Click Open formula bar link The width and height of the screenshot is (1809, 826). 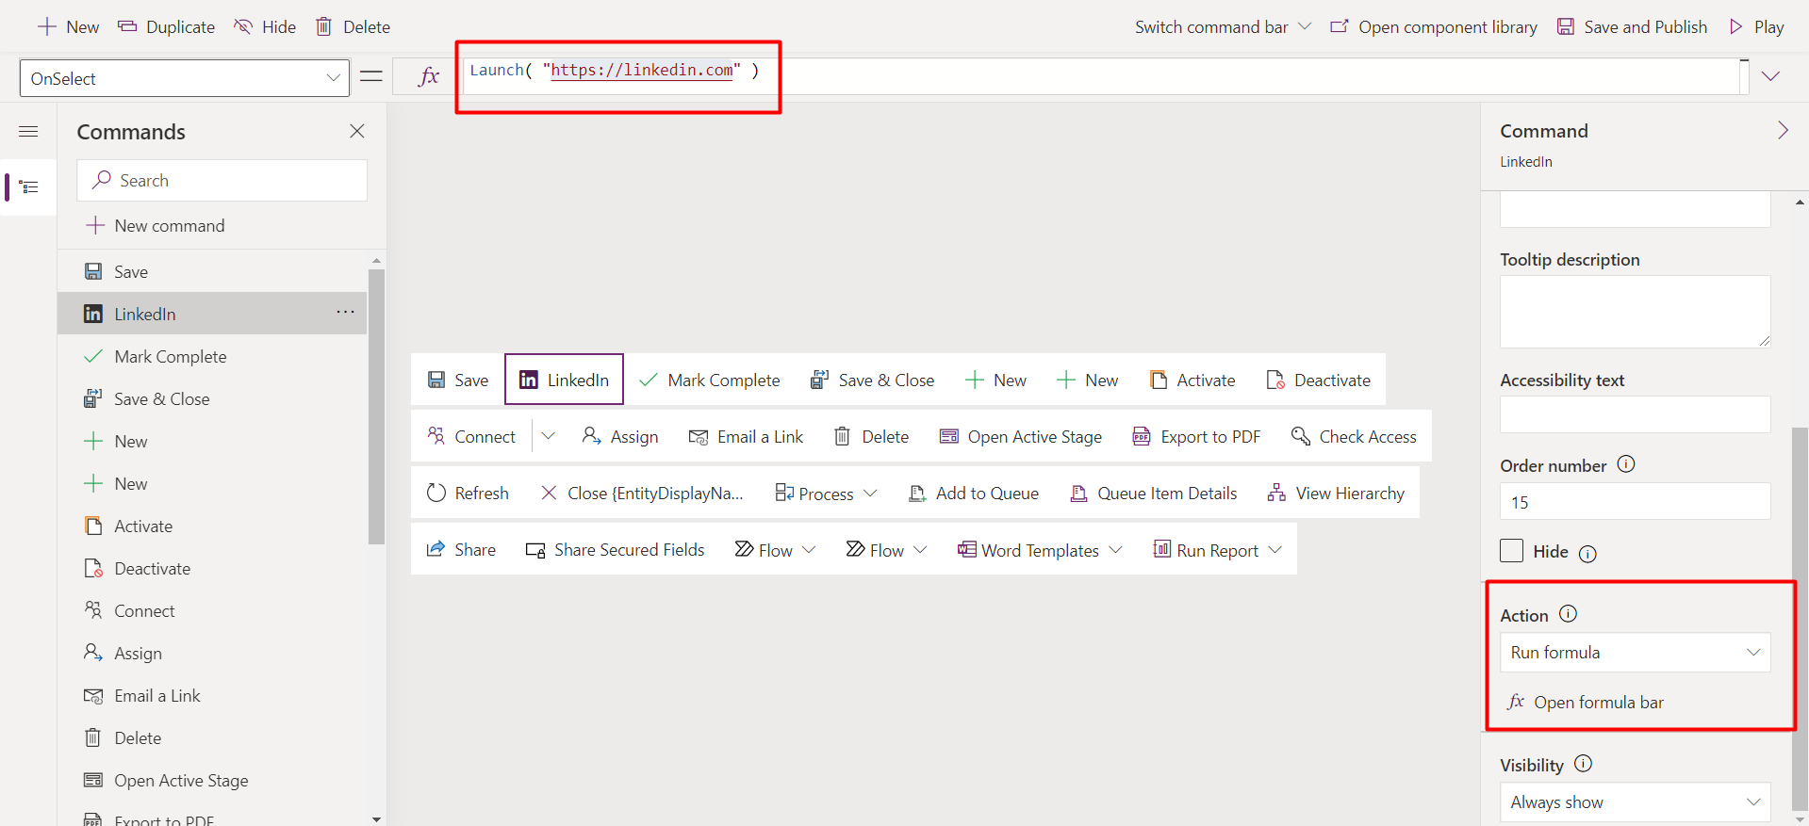(1598, 703)
